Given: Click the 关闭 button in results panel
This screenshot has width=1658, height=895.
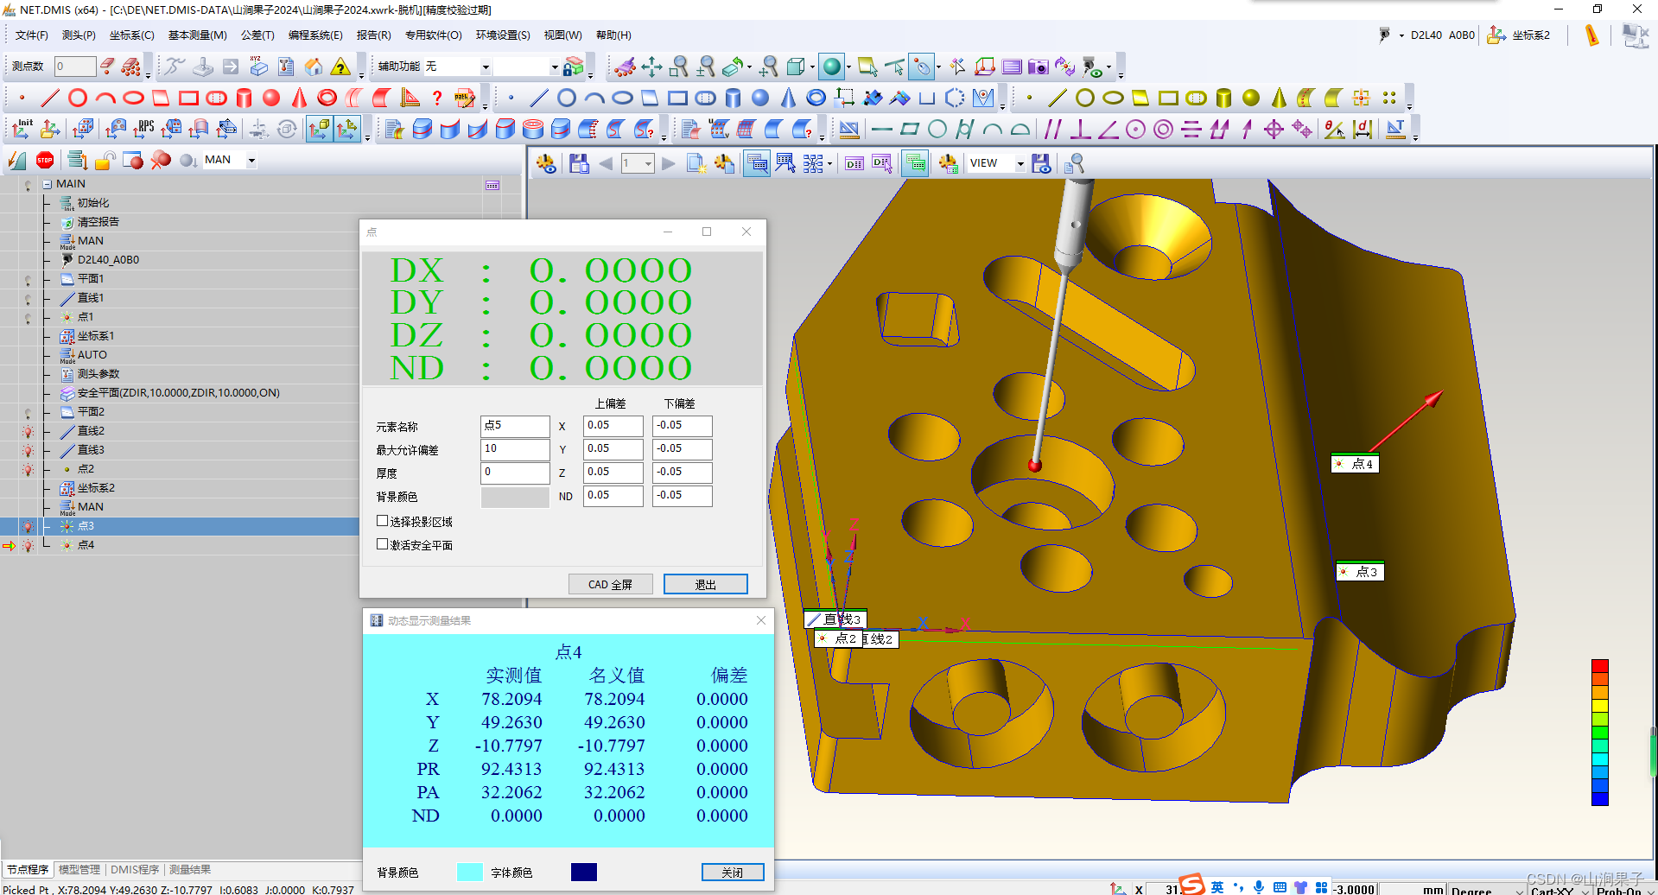Looking at the screenshot, I should click(x=732, y=872).
